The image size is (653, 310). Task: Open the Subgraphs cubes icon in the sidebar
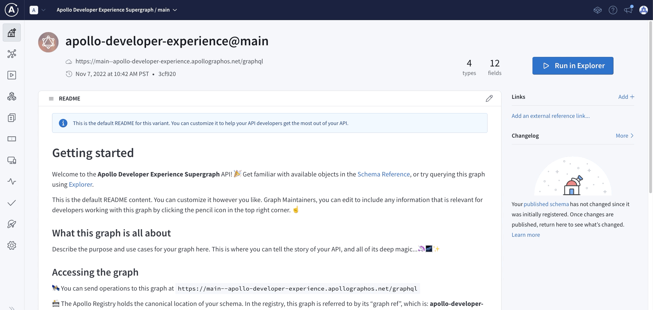click(x=12, y=96)
